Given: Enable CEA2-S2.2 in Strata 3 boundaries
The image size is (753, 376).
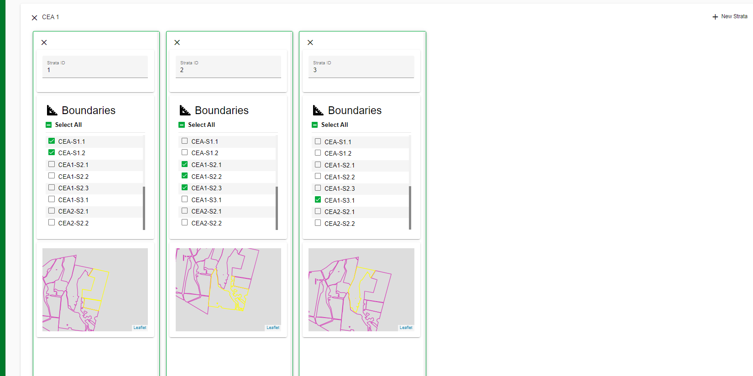Looking at the screenshot, I should [318, 223].
